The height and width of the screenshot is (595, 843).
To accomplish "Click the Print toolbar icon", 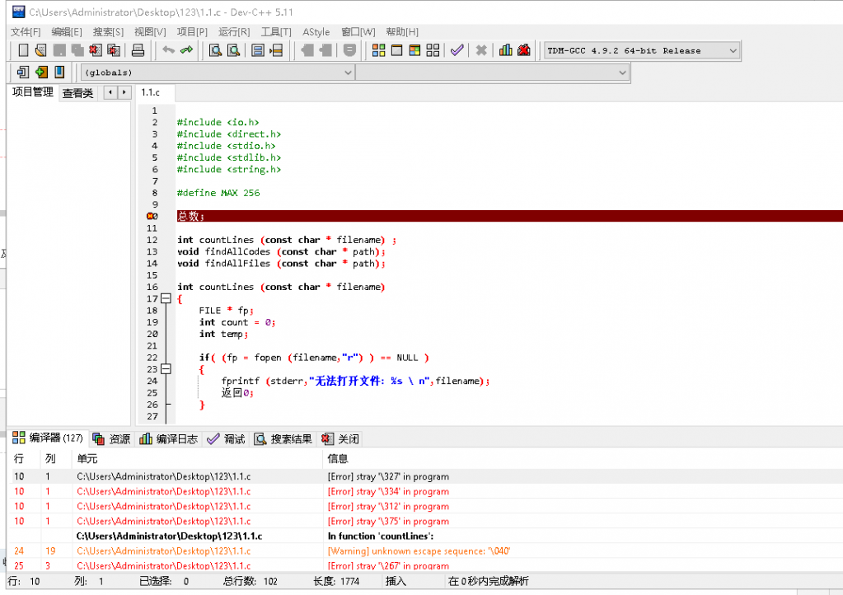I will click(x=138, y=50).
